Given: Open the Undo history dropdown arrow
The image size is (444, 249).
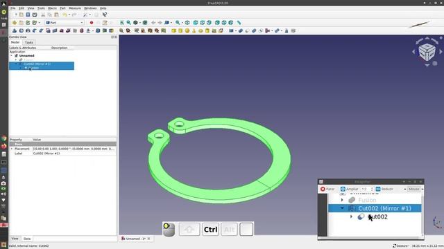Looking at the screenshot, I should click(x=69, y=15).
